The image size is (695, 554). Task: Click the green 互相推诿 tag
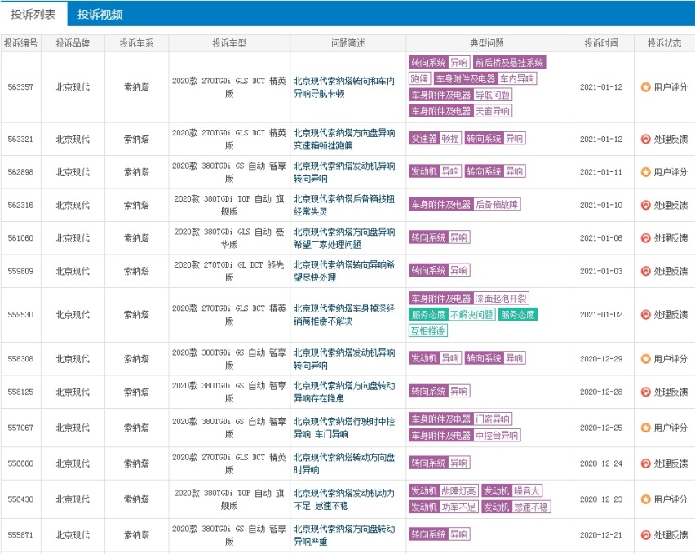click(x=428, y=330)
